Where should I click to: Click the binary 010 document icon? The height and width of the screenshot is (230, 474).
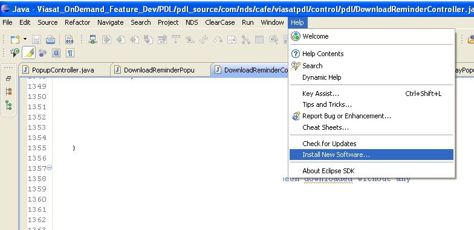click(69, 40)
